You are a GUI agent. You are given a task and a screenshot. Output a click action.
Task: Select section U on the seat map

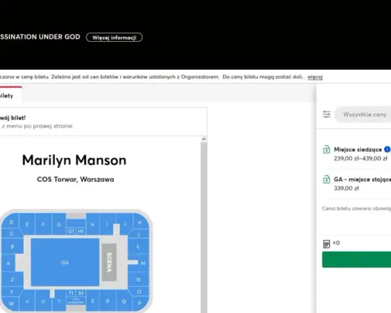(x=43, y=301)
